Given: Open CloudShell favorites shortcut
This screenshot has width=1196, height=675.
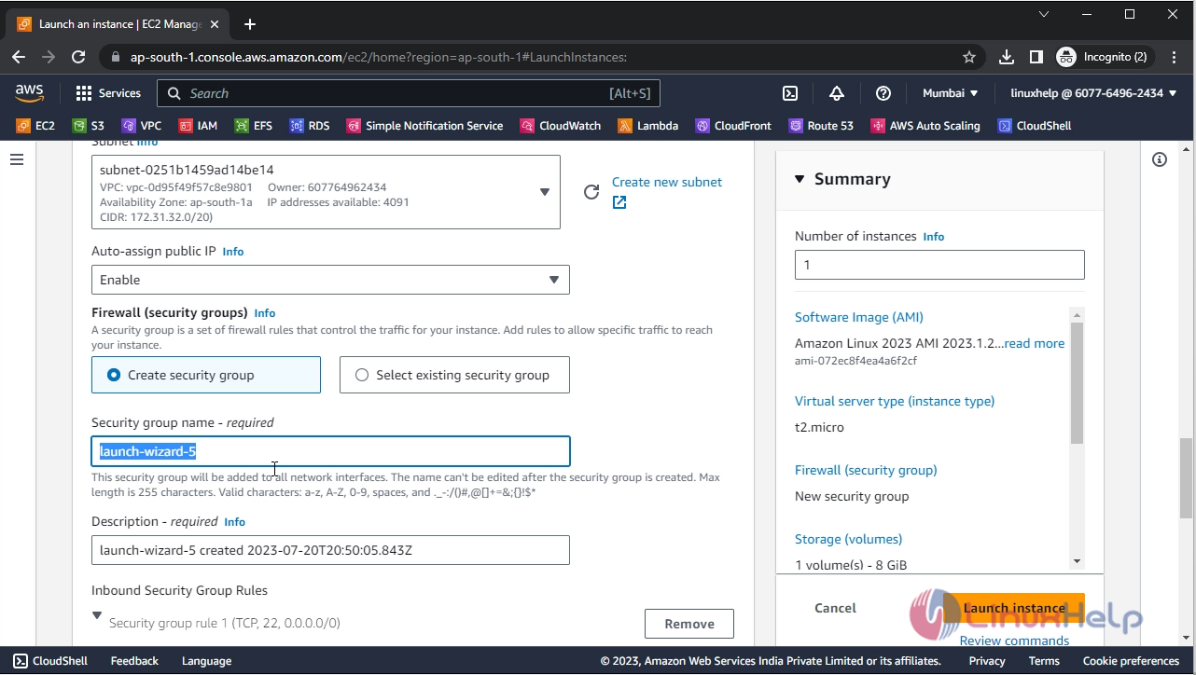Looking at the screenshot, I should 1035,126.
